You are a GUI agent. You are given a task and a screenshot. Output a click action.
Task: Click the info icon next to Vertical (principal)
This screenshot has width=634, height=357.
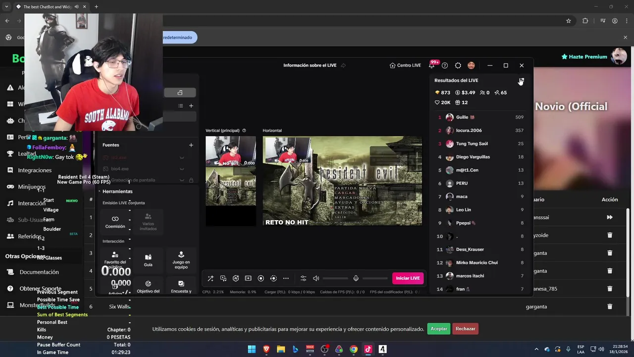point(244,130)
